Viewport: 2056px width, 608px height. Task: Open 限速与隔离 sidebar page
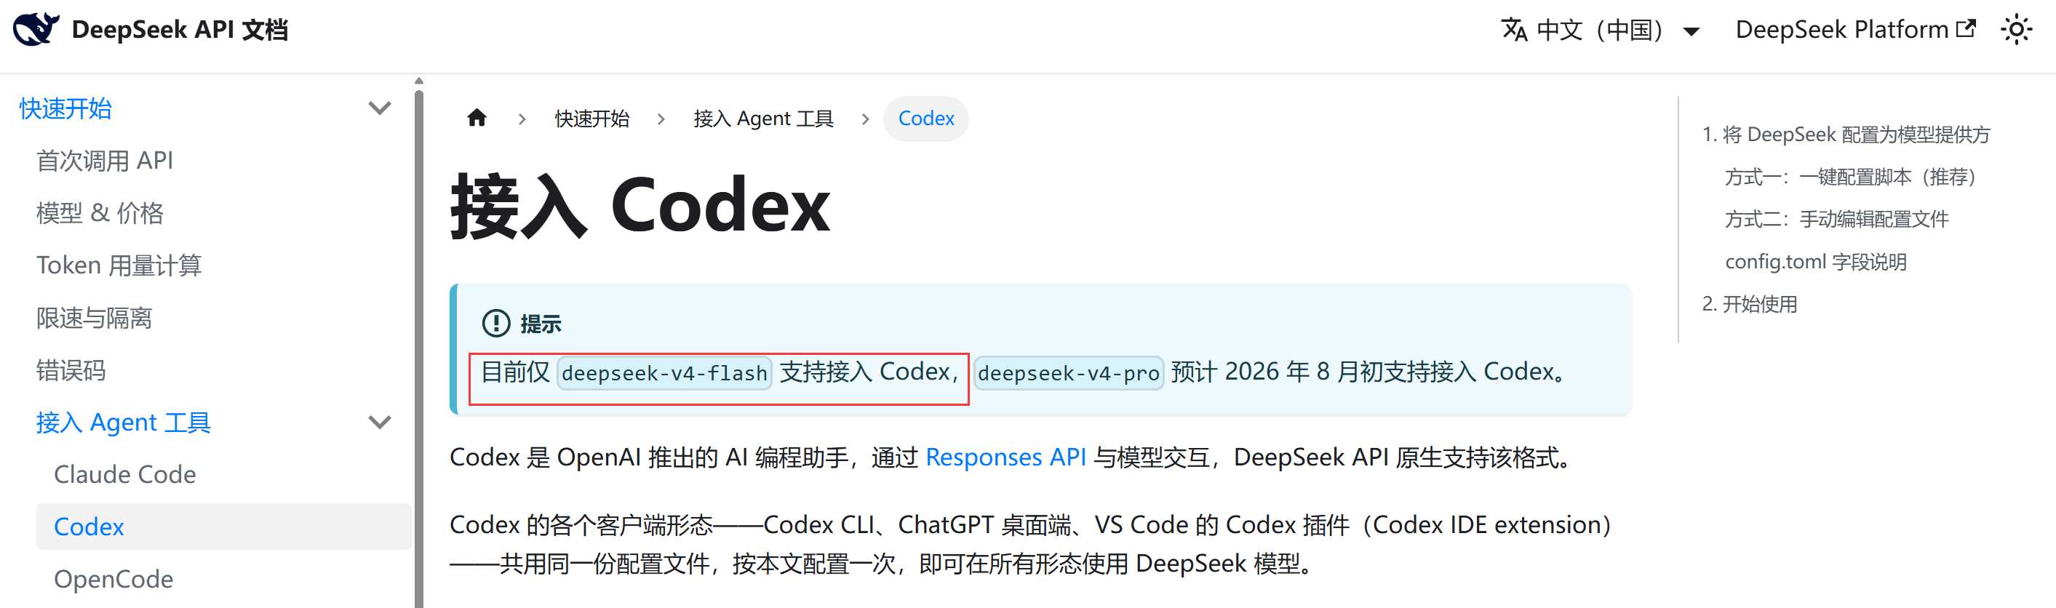(94, 318)
